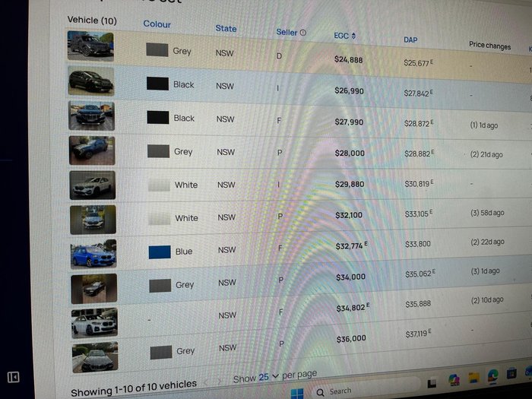Screen dimensions: 532x399
Task: Open the Windows Start menu
Action: tap(297, 394)
